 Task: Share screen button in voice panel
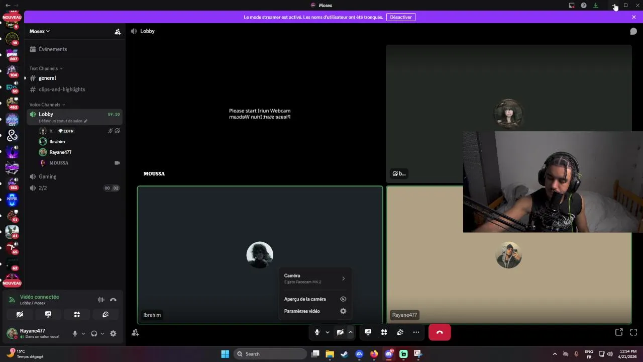click(x=48, y=314)
